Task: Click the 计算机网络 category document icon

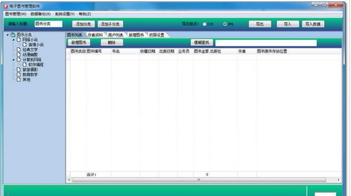Action: [19, 60]
